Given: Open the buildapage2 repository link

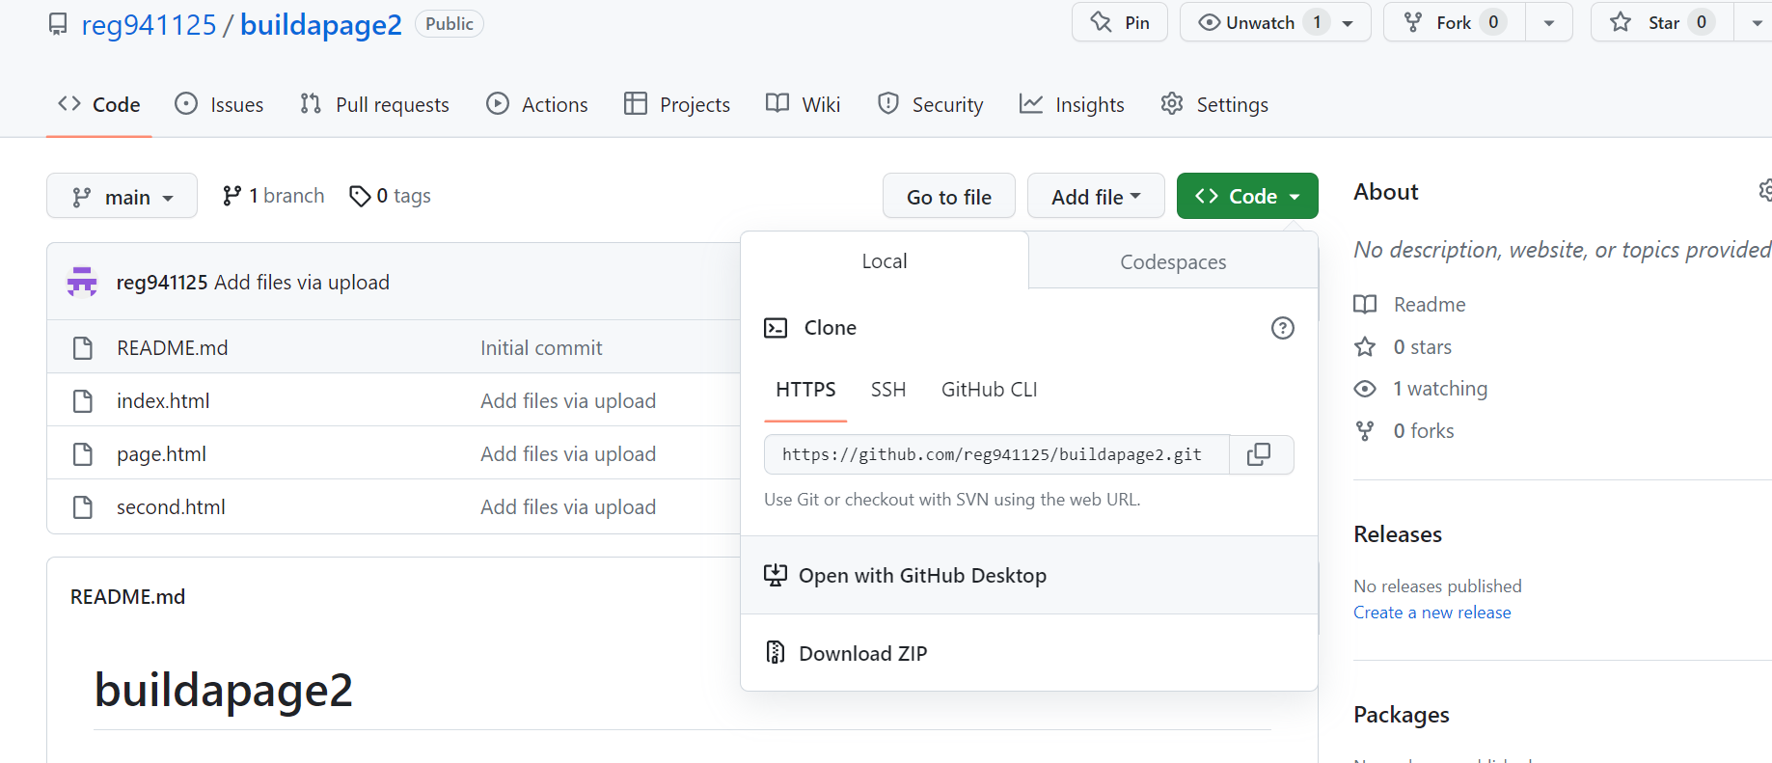Looking at the screenshot, I should tap(320, 24).
